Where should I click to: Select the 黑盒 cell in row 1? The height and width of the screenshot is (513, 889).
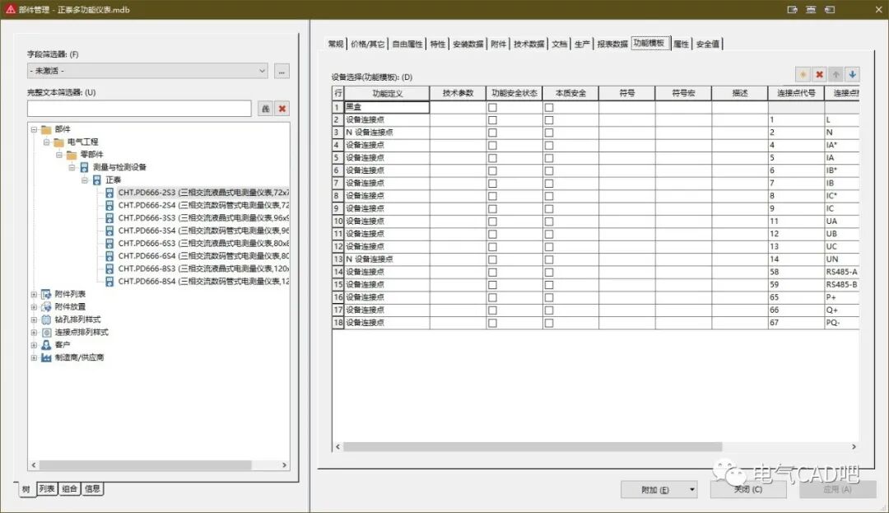coord(387,107)
